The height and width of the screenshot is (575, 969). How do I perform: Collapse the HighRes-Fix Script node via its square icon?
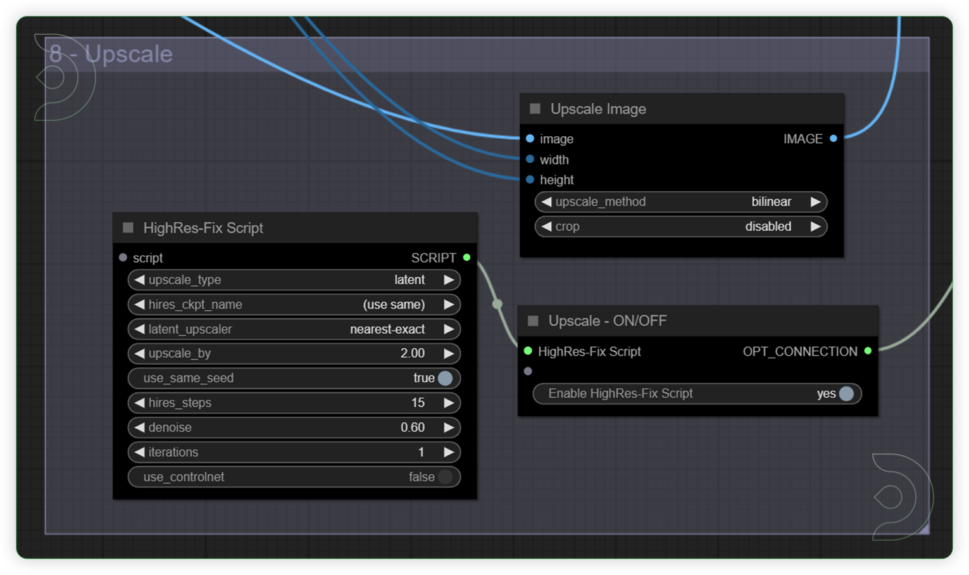point(128,227)
